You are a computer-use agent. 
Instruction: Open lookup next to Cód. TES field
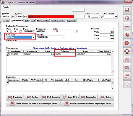coord(102,17)
